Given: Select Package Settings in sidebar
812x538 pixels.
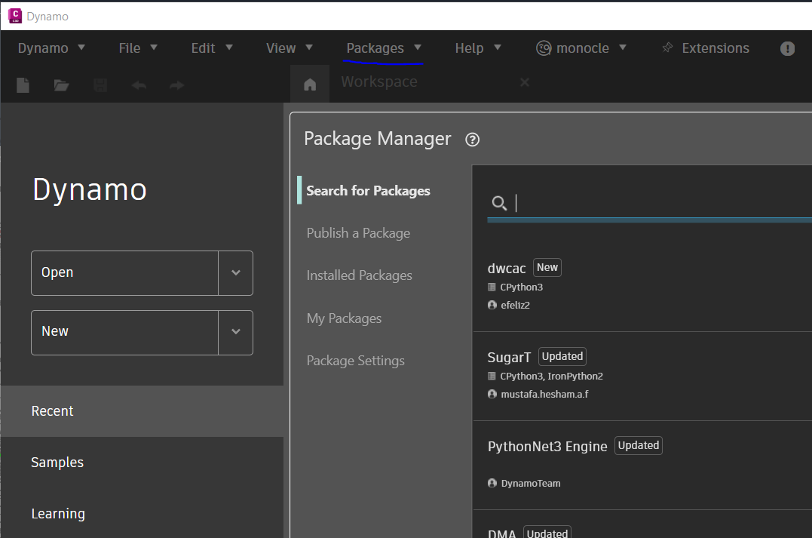Looking at the screenshot, I should tap(355, 361).
